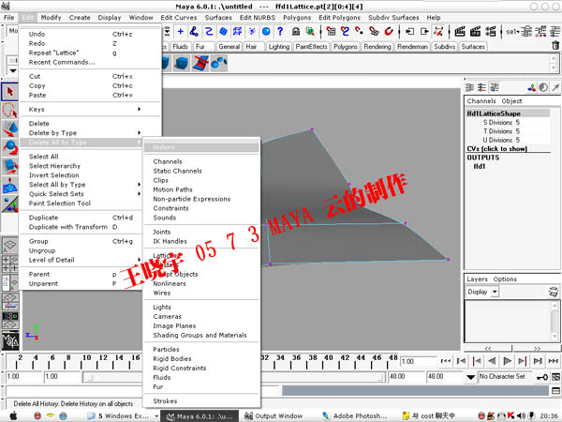
Task: Switch to Adobe Photoshop in taskbar
Action: coord(356,415)
